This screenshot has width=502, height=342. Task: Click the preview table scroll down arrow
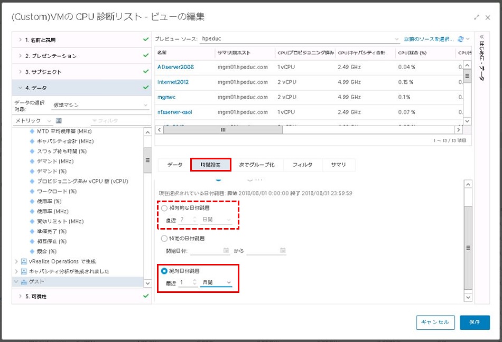point(468,121)
